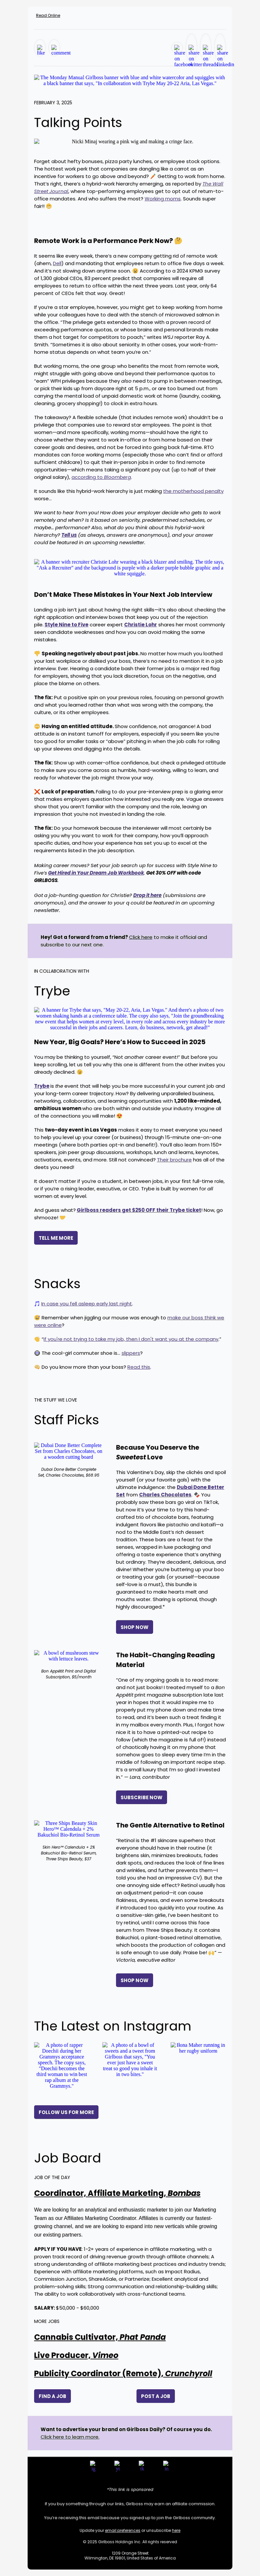This screenshot has width=260, height=2576.
Task: Click the Shop Now button under Dubai Dome Set
Action: (x=134, y=1627)
